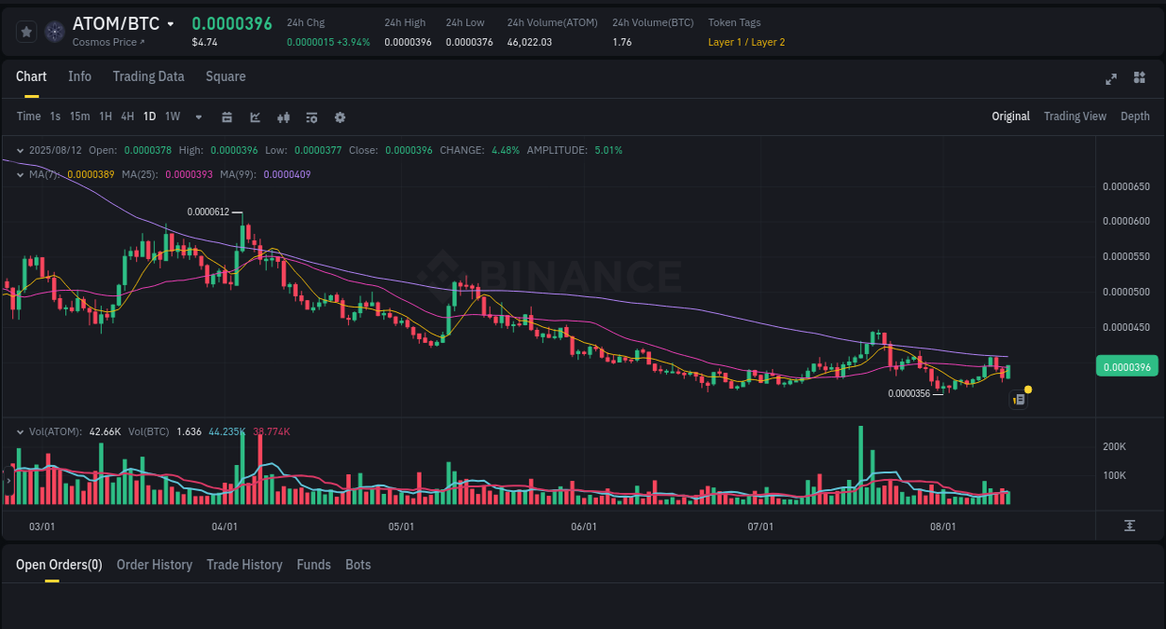This screenshot has height=629, width=1166.
Task: Open chart settings via gear icon
Action: click(x=340, y=116)
